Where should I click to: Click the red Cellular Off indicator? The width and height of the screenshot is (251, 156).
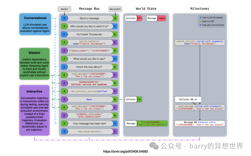(140, 18)
